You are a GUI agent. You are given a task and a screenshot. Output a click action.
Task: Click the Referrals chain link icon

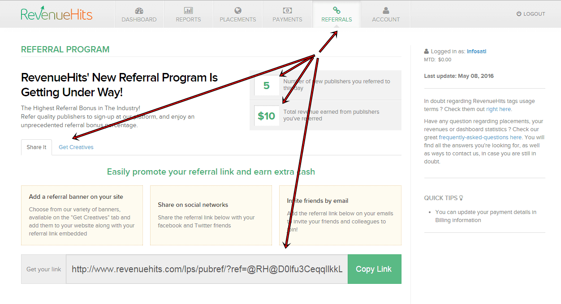[x=337, y=11]
